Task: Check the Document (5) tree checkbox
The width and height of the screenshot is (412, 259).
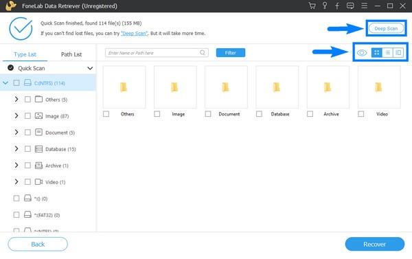Action: pyautogui.click(x=27, y=133)
